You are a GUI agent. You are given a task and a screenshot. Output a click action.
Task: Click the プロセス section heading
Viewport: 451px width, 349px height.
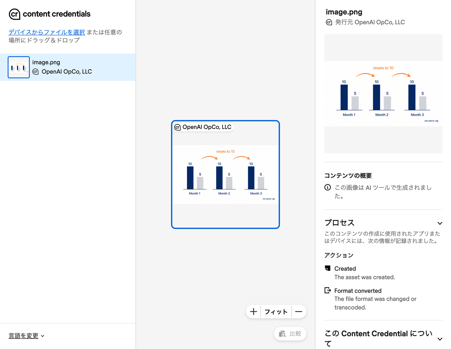(x=339, y=223)
